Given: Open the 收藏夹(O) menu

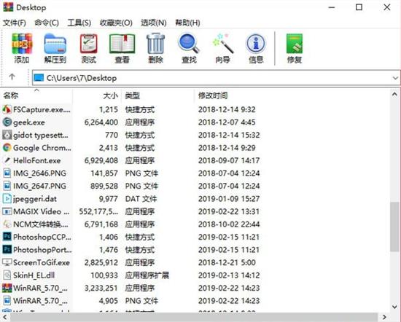Looking at the screenshot, I should pos(116,23).
